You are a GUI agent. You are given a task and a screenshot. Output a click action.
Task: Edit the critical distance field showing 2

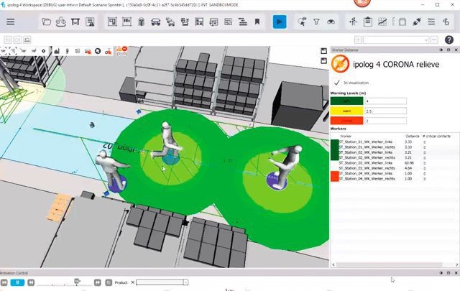pos(385,121)
